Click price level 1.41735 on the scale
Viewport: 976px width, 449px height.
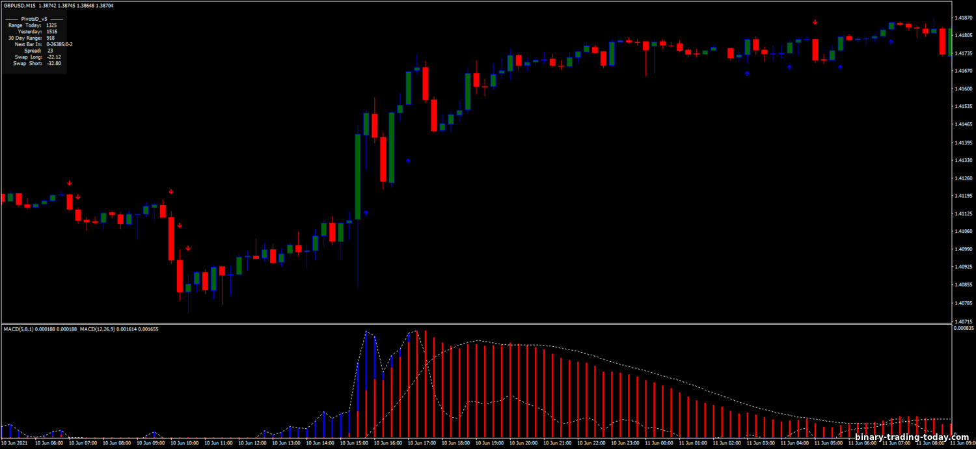click(x=962, y=53)
